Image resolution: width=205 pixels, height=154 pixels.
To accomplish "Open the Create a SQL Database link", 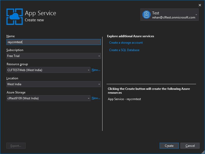I will click(x=124, y=50).
